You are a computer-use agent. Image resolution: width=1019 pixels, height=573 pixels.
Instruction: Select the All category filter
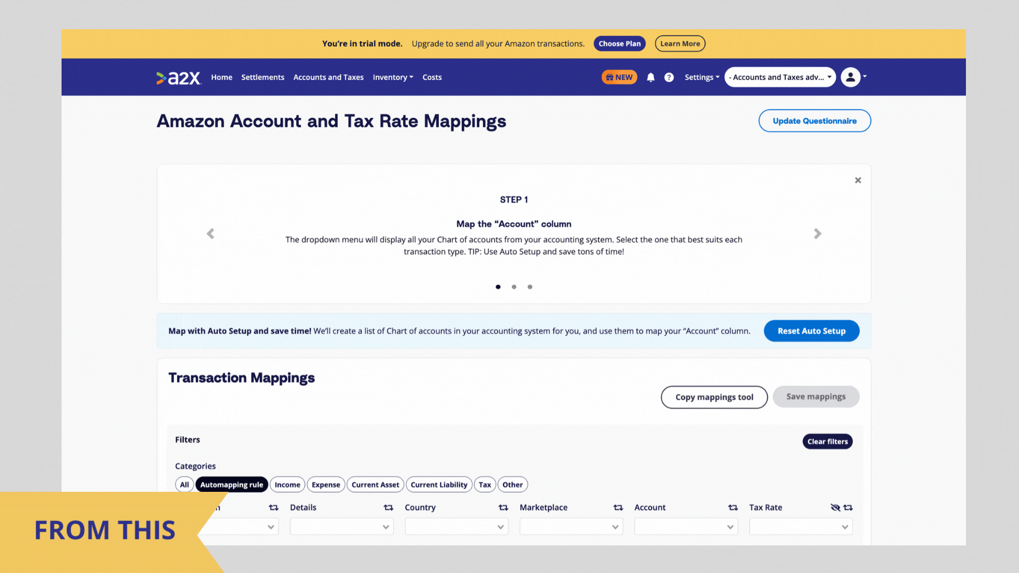(x=184, y=485)
